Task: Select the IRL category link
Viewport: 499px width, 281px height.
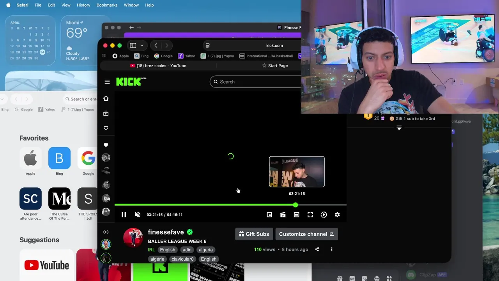Action: (151, 250)
